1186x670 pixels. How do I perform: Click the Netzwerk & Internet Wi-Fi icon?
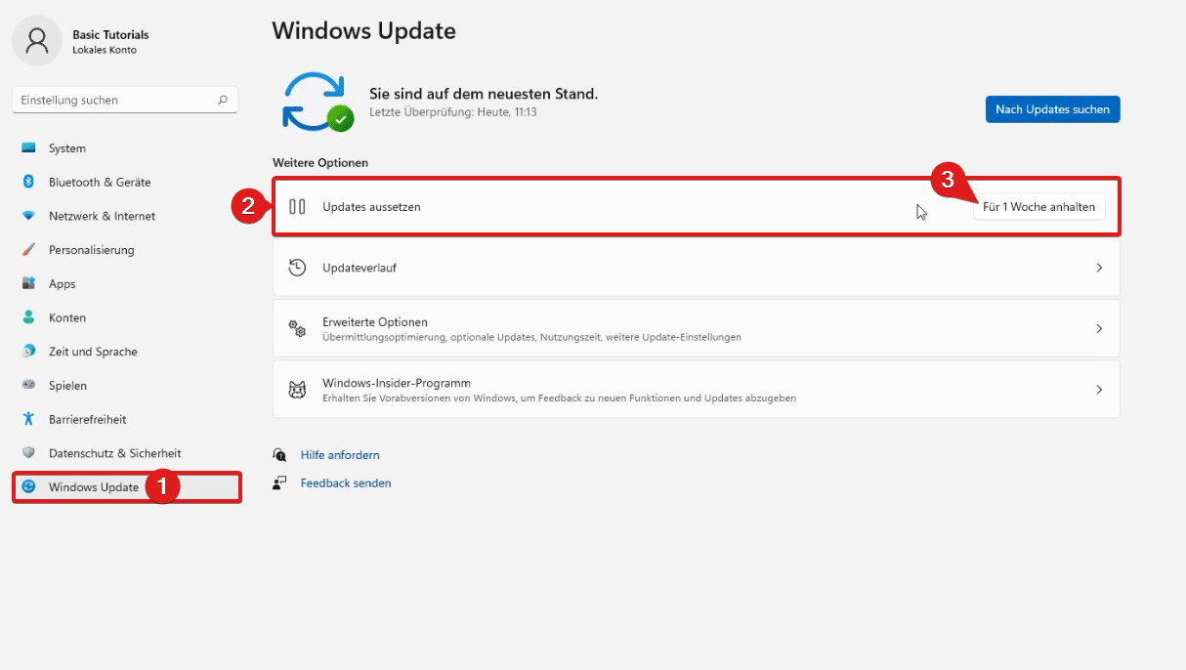coord(28,216)
